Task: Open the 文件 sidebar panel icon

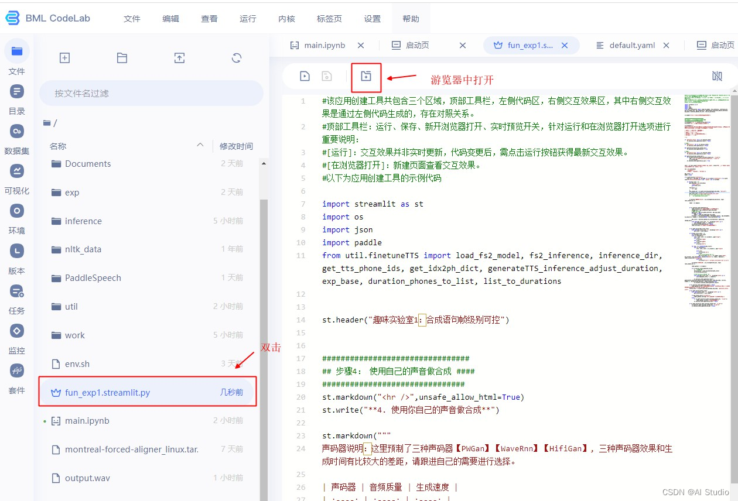Action: 17,51
